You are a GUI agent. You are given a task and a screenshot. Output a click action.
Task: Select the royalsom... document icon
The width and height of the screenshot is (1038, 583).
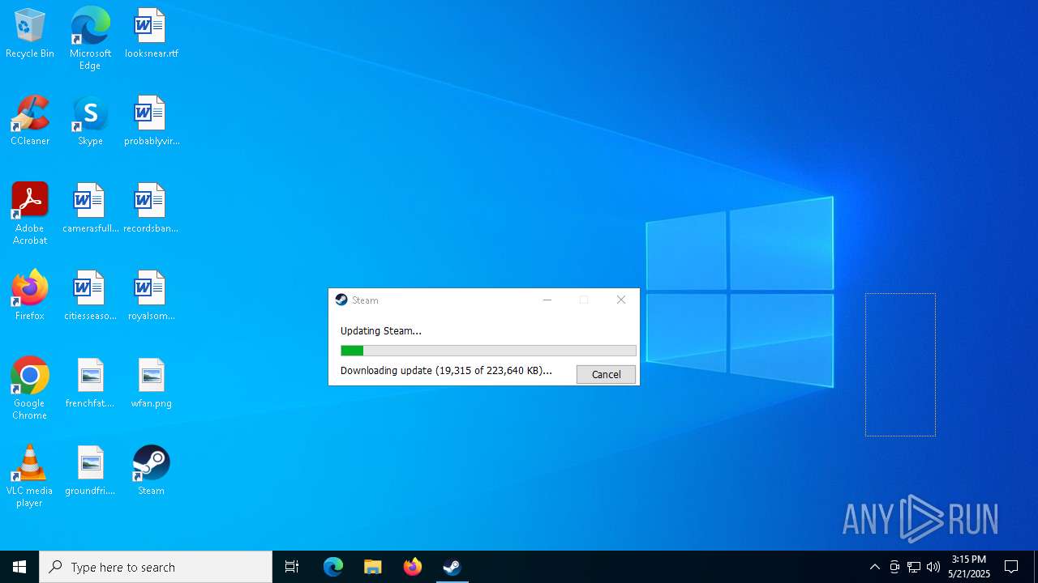[x=151, y=296]
